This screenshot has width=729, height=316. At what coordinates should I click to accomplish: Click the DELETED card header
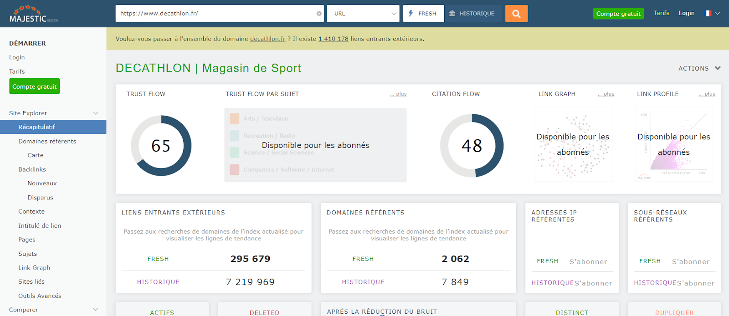(x=264, y=312)
